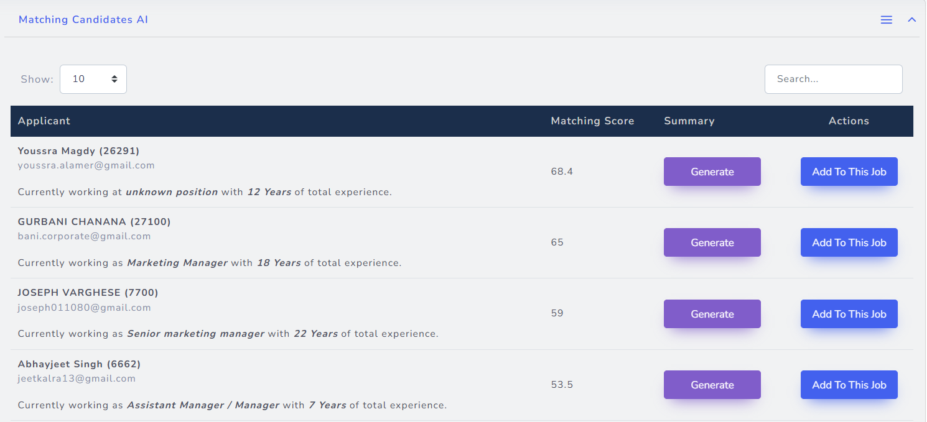The width and height of the screenshot is (927, 422).
Task: Click the Search input field
Action: point(833,80)
